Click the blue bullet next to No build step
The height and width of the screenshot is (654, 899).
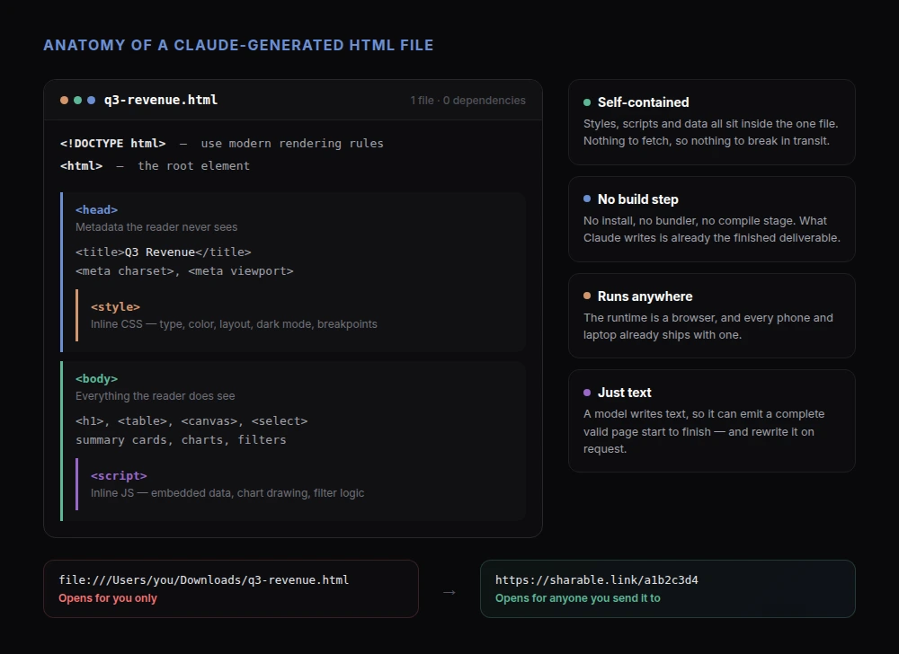tap(587, 199)
